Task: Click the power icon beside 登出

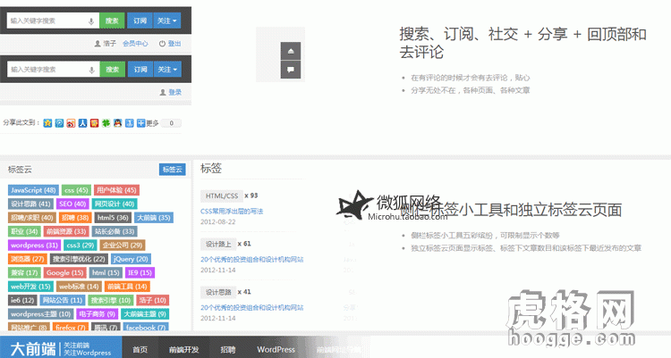Action: 162,43
